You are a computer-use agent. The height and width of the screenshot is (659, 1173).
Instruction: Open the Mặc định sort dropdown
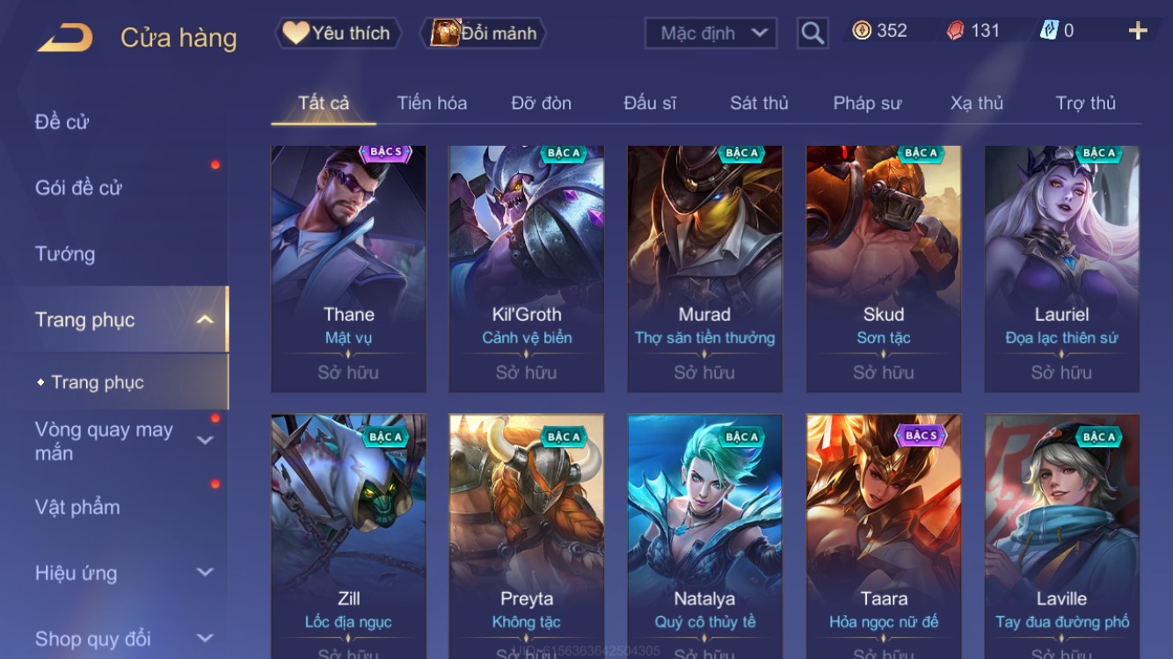coord(710,33)
